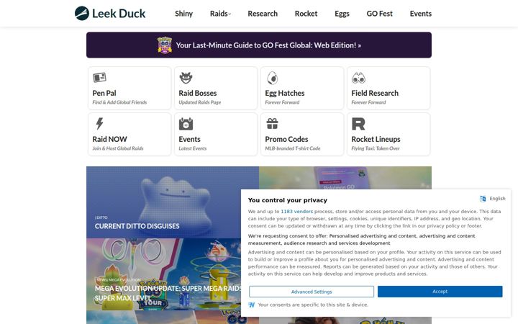
Task: Click the 'Latest Events' subtitle text
Action: pos(193,148)
